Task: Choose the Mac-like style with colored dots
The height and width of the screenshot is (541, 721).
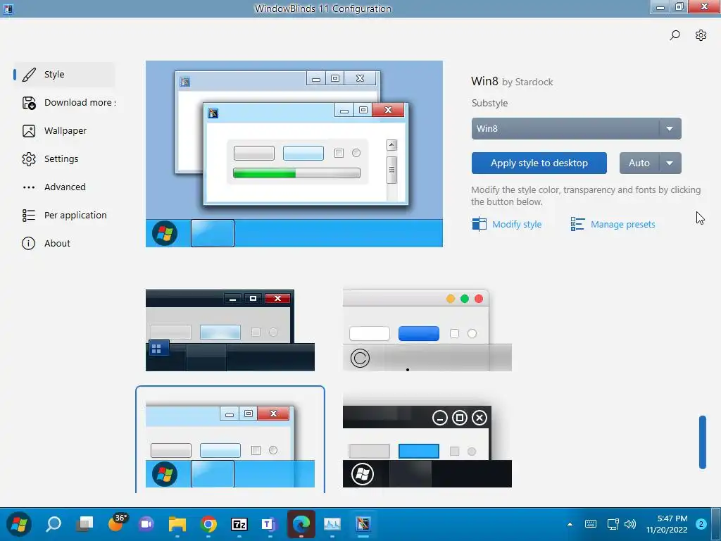Action: (x=427, y=330)
